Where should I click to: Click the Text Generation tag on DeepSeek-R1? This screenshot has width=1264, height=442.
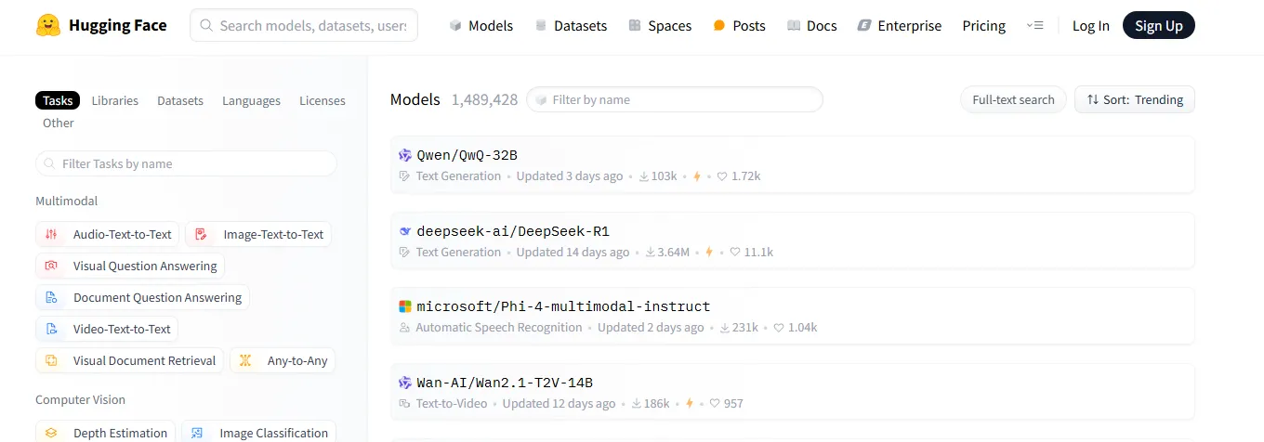coord(458,253)
